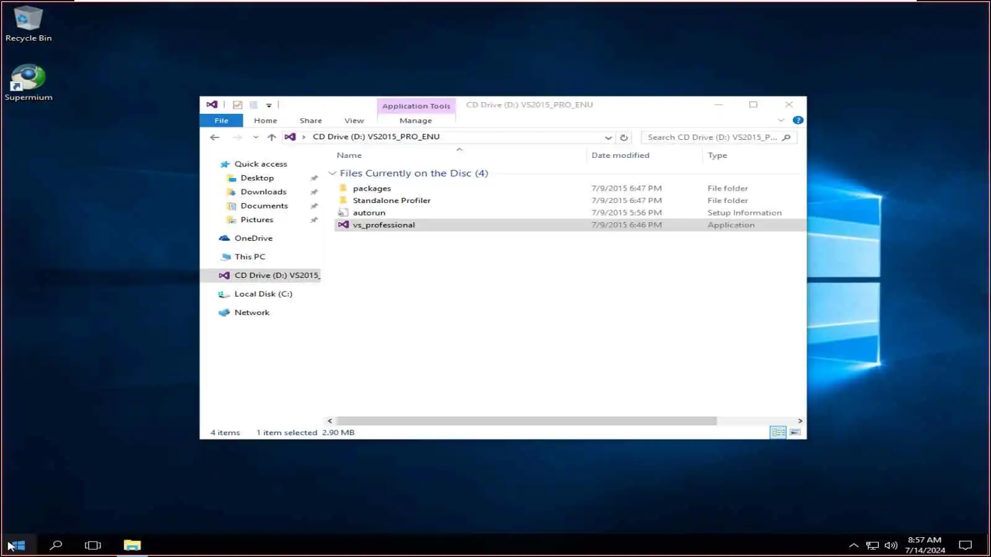Screen dimensions: 991x557
Task: Select This PC in navigation pane
Action: 250,257
